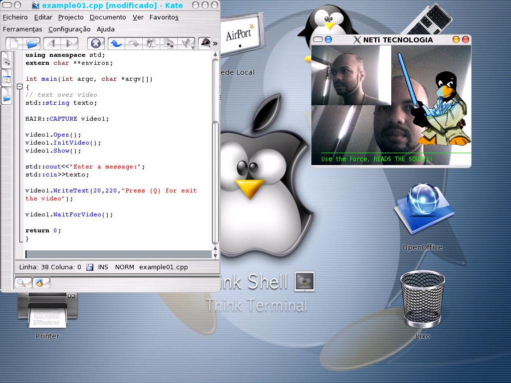
Task: Click the highlighted current line in editor
Action: click(x=118, y=254)
